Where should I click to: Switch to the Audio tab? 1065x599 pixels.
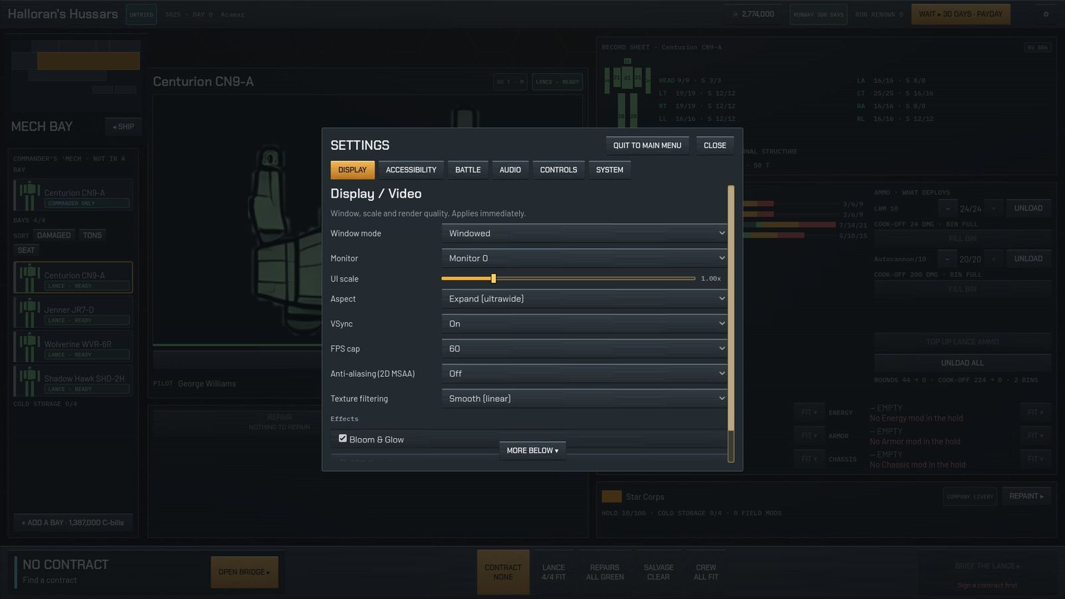[511, 170]
